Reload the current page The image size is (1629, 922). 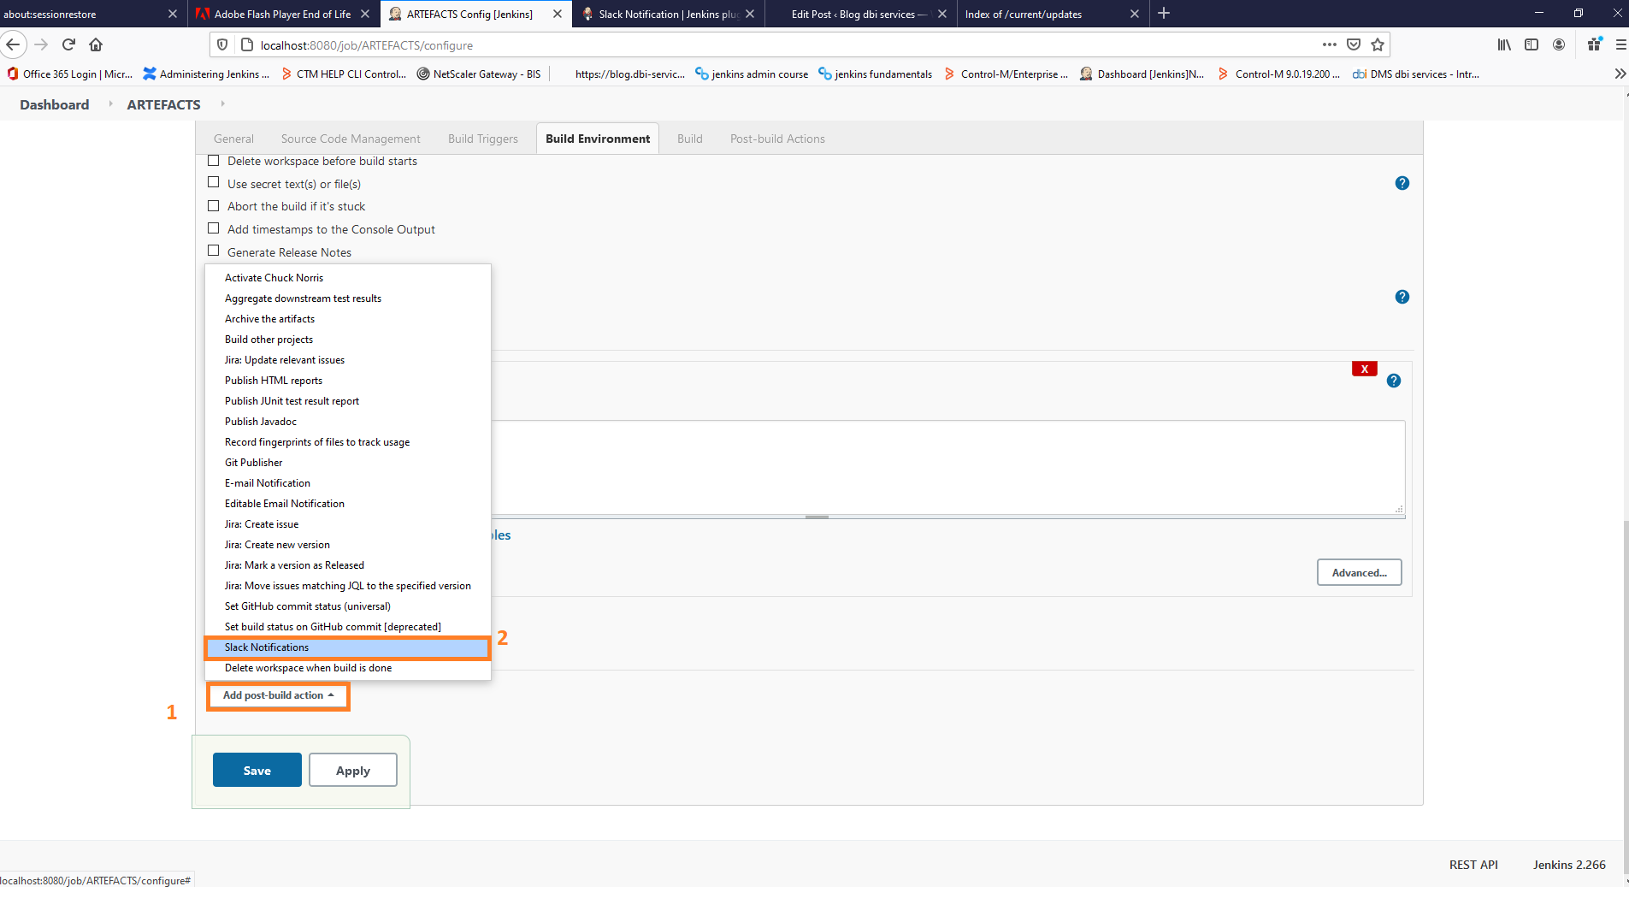pyautogui.click(x=68, y=44)
